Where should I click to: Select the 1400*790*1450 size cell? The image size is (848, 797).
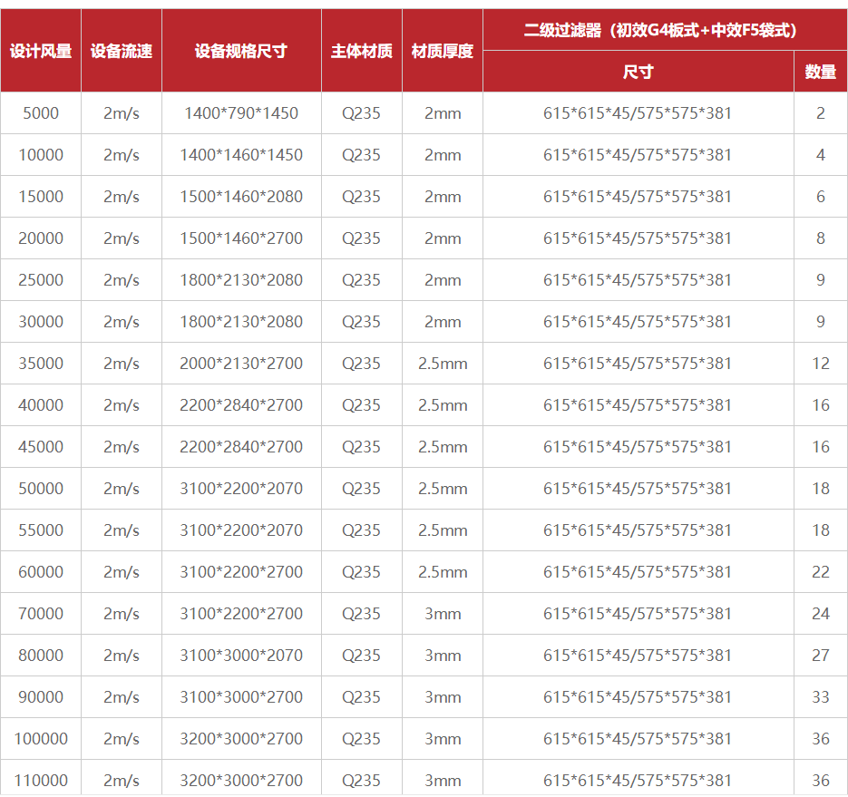tap(241, 113)
